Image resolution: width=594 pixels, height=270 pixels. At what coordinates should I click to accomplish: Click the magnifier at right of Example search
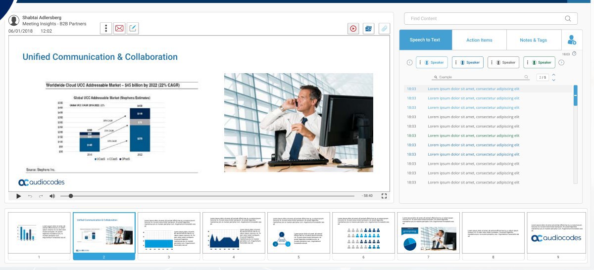527,77
